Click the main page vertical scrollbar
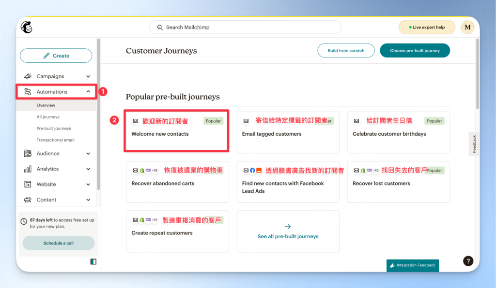Screen dimensions: 496x288 477,74
